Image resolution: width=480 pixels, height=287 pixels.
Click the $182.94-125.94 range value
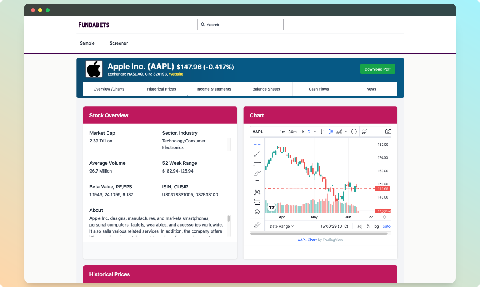(x=177, y=171)
